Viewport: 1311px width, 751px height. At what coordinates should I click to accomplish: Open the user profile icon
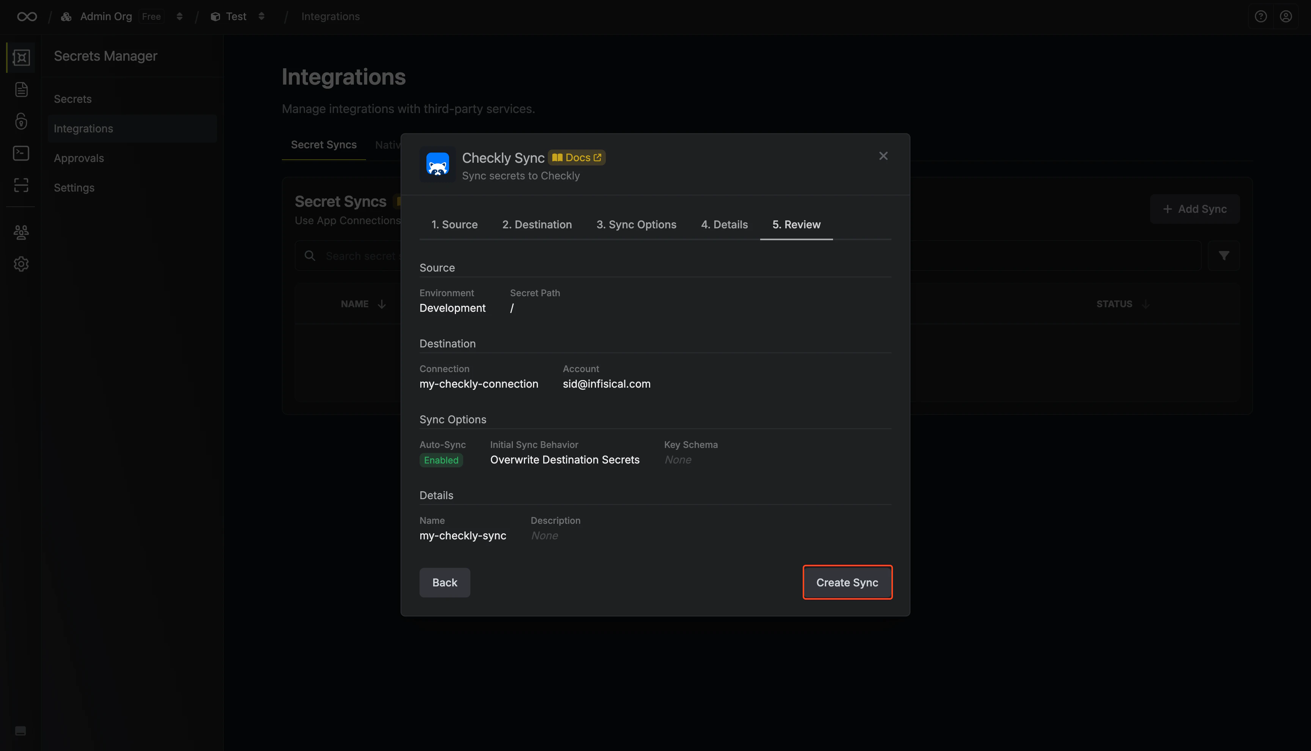1286,17
